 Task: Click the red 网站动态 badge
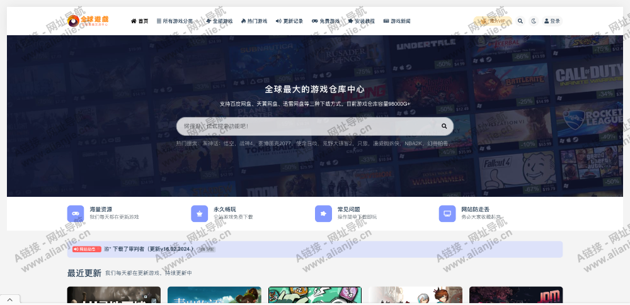click(87, 249)
